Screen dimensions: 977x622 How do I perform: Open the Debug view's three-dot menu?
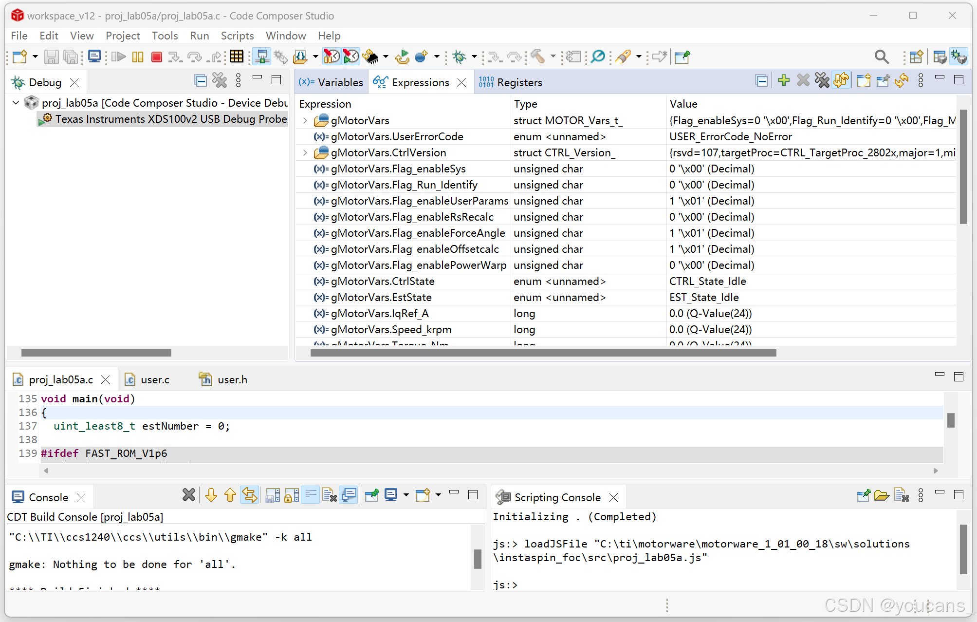pos(239,80)
